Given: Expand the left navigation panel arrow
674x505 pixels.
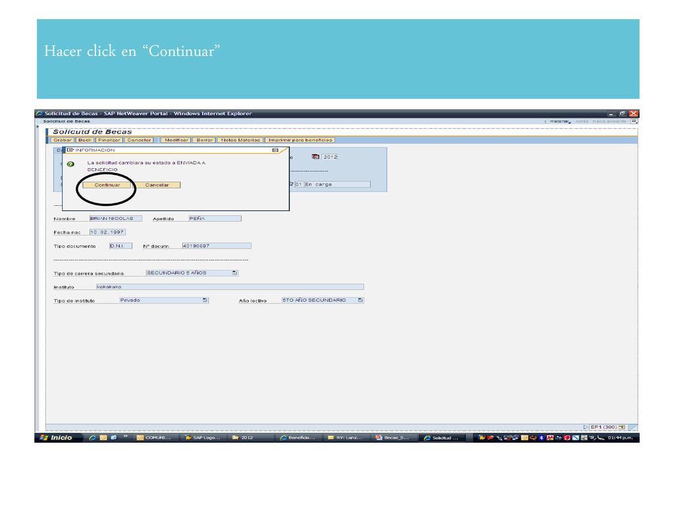Looking at the screenshot, I should click(38, 126).
